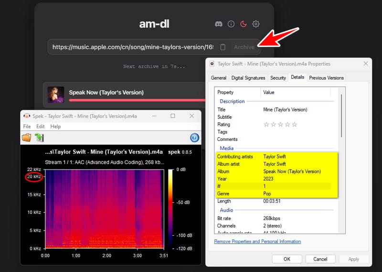Click the Speak Now (Taylor's Version) title
382x272 pixels.
[x=106, y=92]
